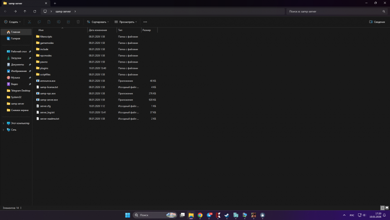Expand the Этот компьютер tree node
Viewport: 390px width, 220px height.
coord(4,123)
